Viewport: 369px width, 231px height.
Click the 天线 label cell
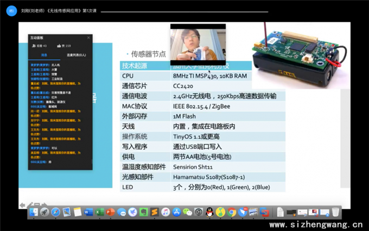click(145, 126)
